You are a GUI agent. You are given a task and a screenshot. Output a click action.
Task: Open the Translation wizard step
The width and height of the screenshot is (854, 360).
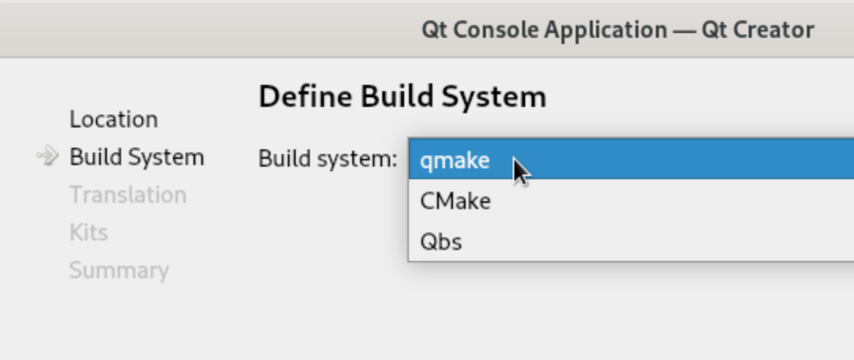[x=127, y=195]
